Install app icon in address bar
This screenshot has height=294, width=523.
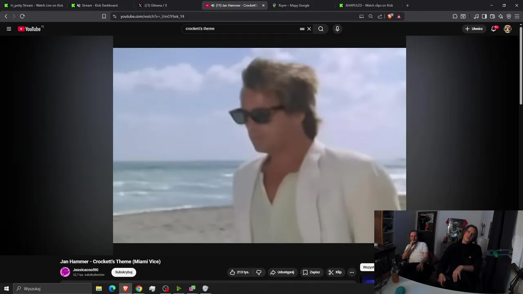pos(361,16)
